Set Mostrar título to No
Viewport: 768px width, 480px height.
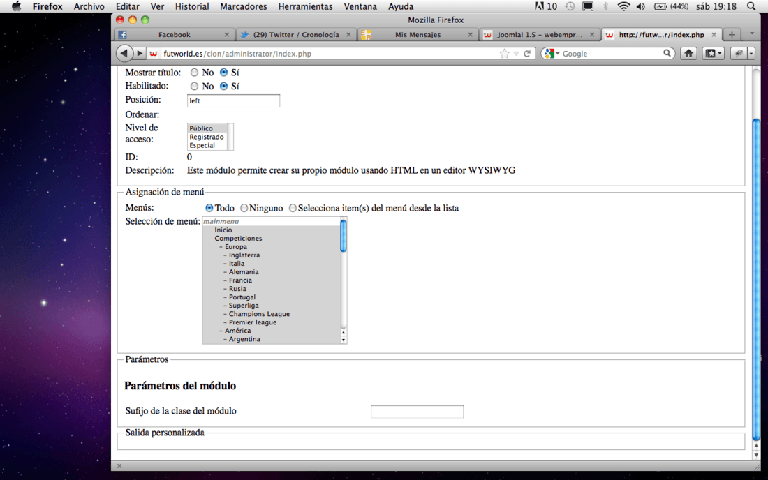tap(195, 73)
